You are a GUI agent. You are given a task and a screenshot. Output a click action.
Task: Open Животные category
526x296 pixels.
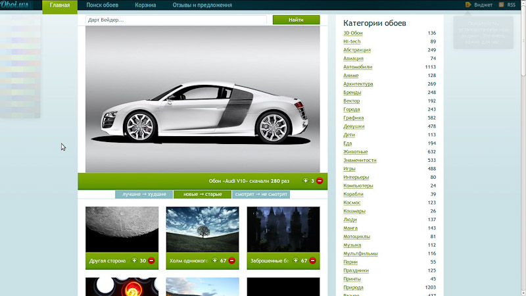pos(356,152)
